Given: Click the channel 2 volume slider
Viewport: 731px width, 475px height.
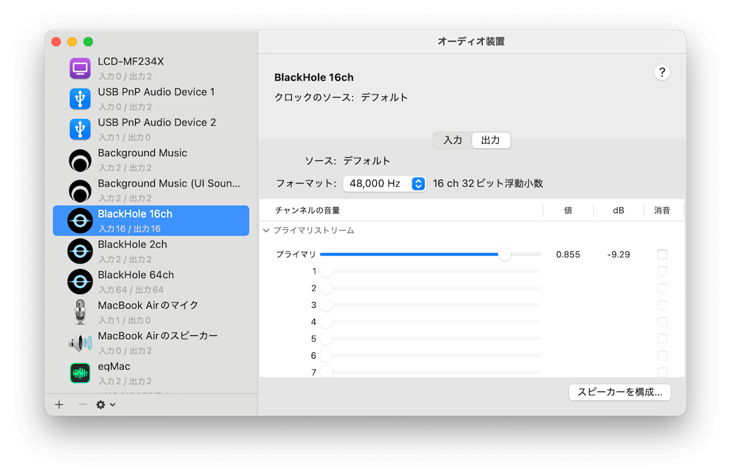Looking at the screenshot, I should [x=430, y=288].
